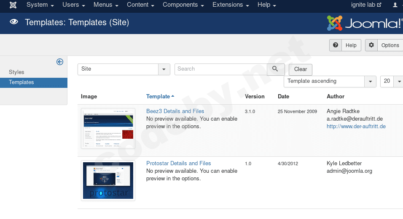The height and width of the screenshot is (219, 403).
Task: Click the Author column header
Action: (x=336, y=97)
